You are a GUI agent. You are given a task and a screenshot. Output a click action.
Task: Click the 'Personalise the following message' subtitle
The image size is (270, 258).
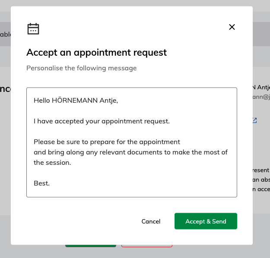coord(82,68)
